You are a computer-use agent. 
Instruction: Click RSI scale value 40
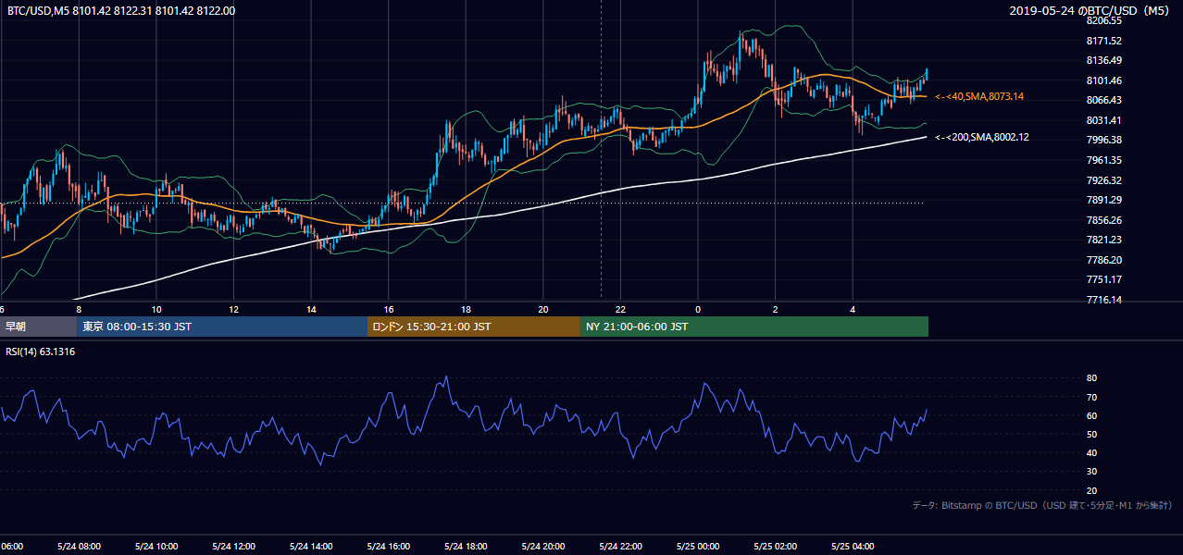click(x=1091, y=452)
